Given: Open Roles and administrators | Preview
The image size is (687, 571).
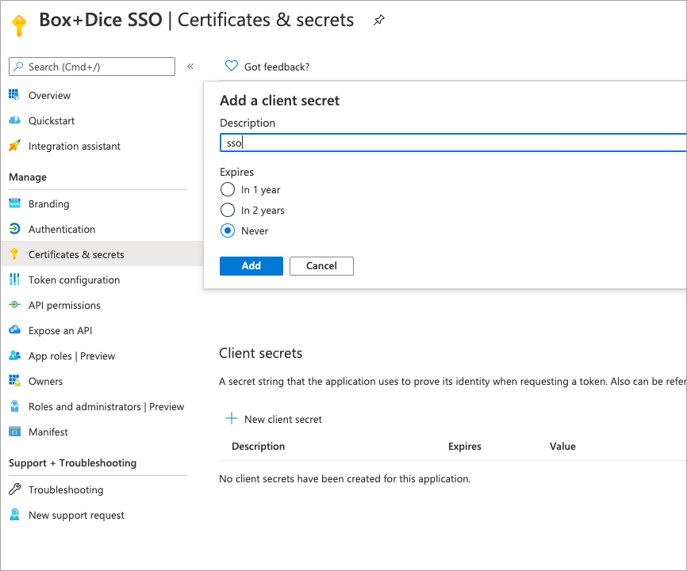Looking at the screenshot, I should pyautogui.click(x=106, y=407).
